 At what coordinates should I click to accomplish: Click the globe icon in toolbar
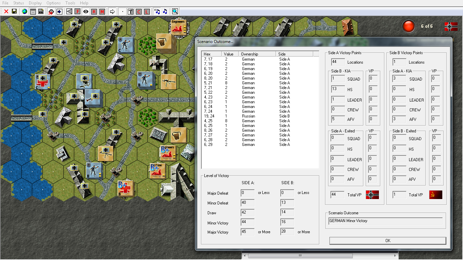(x=24, y=12)
